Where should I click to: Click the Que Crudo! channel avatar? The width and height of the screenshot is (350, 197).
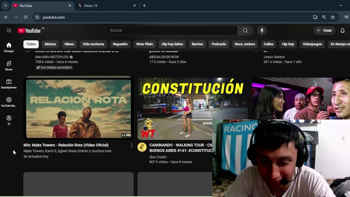(x=142, y=147)
